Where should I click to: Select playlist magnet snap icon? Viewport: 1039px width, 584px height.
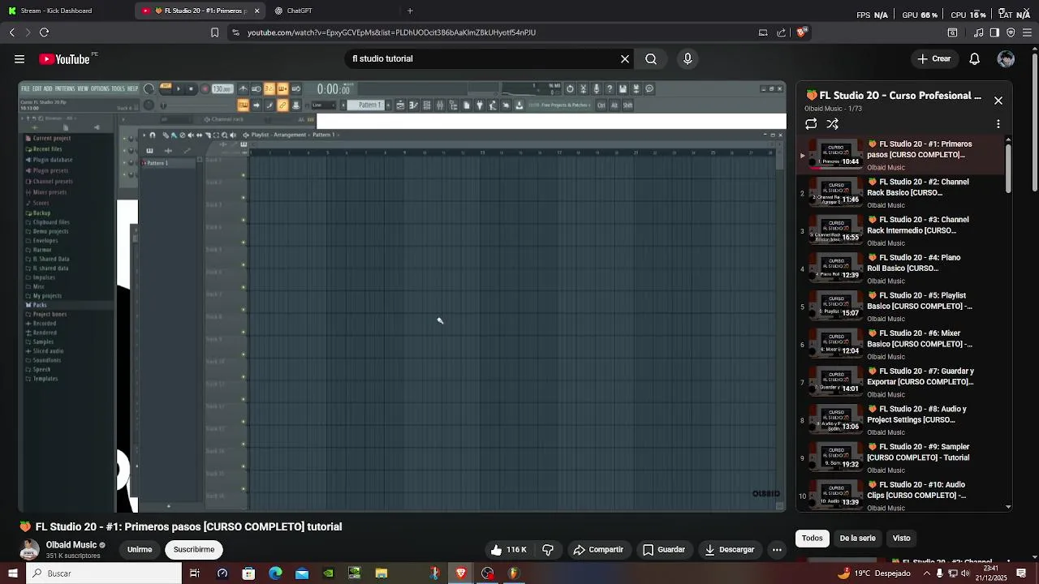point(152,135)
